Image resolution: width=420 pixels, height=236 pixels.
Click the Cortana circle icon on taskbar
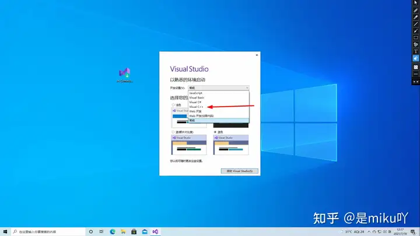pyautogui.click(x=91, y=232)
